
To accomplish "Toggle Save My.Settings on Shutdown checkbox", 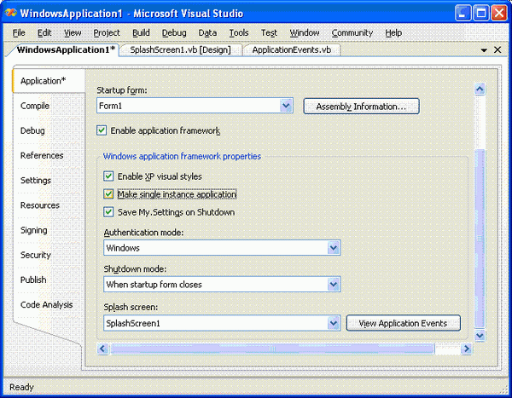I will (x=108, y=212).
